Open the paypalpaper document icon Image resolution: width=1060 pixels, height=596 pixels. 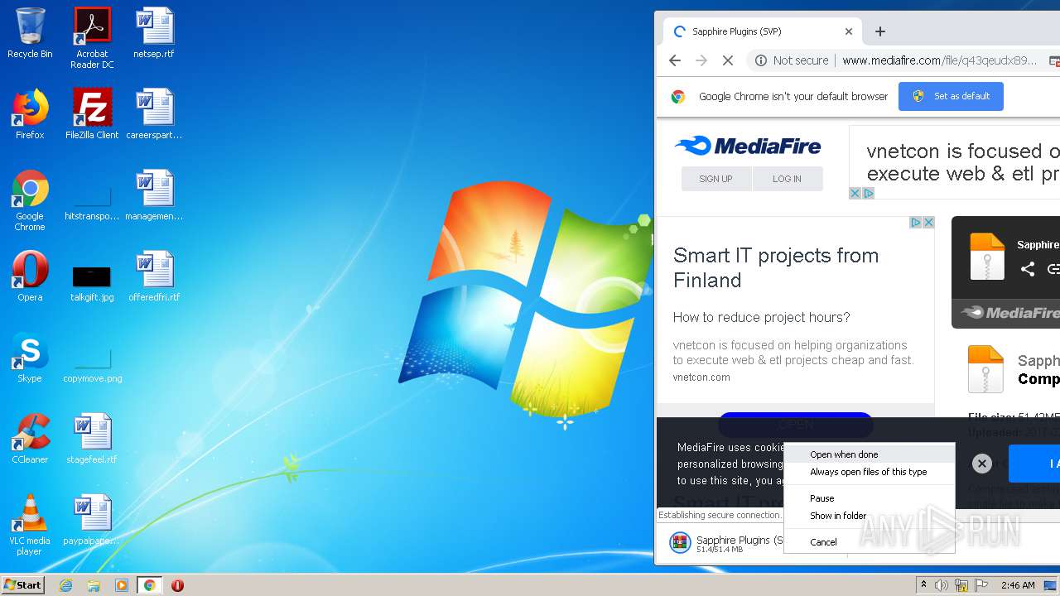[x=92, y=520]
